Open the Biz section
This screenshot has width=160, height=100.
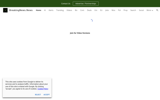tap(76, 10)
